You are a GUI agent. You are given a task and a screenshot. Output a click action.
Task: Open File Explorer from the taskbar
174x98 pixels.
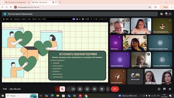tap(58, 96)
